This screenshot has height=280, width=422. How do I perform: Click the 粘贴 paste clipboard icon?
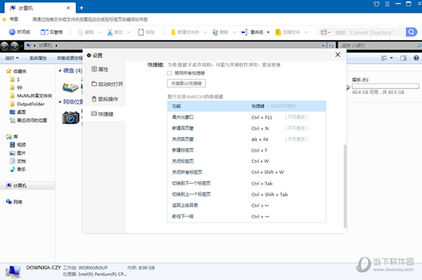pos(141,32)
